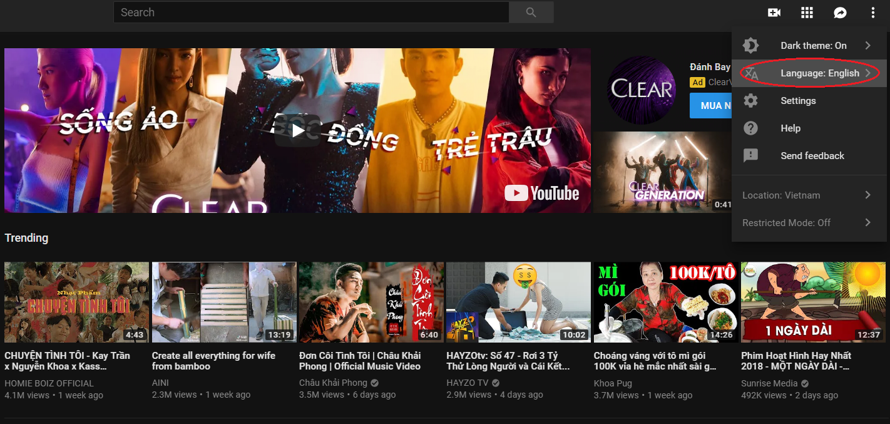Click '492K views • 2 days ago' text

pyautogui.click(x=789, y=395)
